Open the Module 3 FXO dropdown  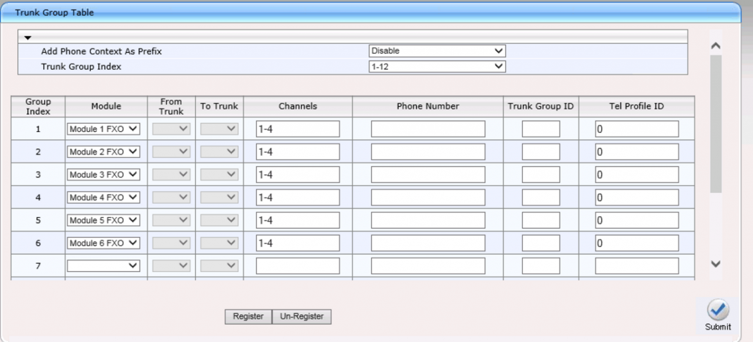coord(103,174)
